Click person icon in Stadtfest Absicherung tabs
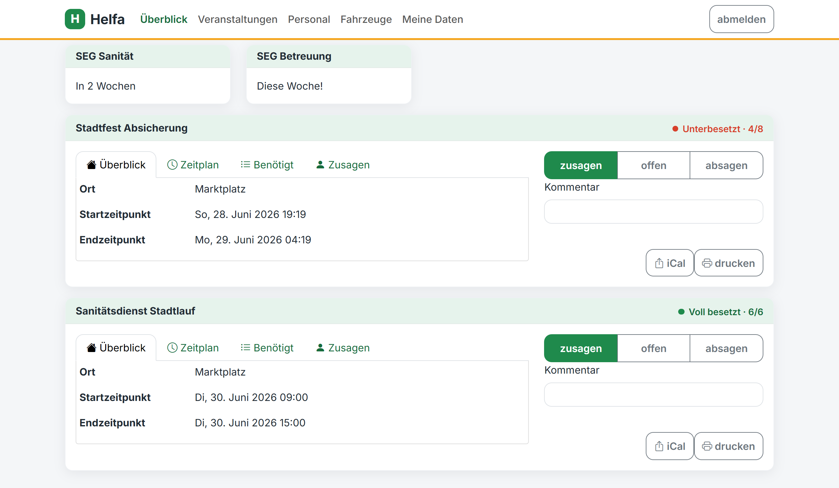The width and height of the screenshot is (839, 488). point(320,165)
